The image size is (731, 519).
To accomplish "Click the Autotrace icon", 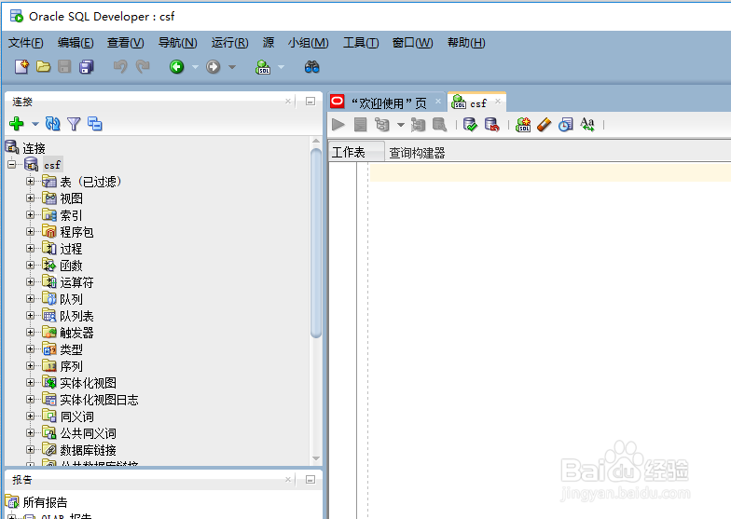I will click(418, 125).
